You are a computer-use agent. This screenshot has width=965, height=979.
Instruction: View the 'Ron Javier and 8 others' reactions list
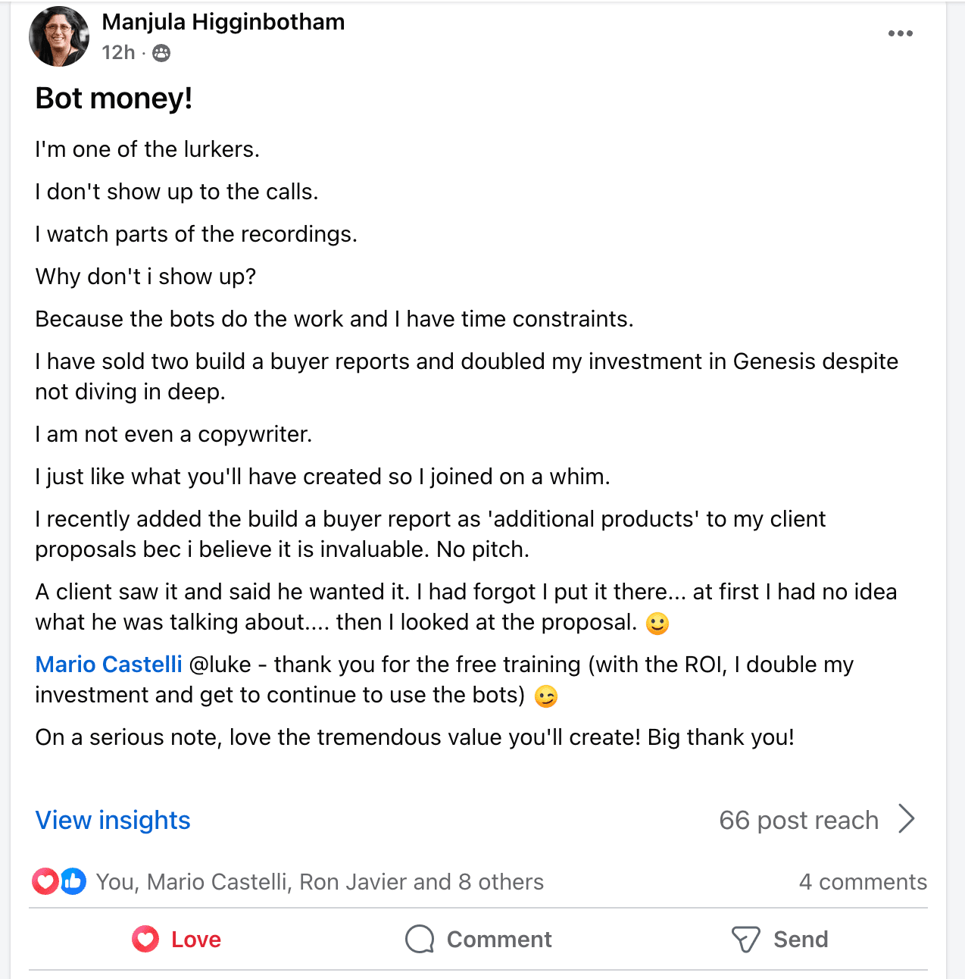point(421,882)
